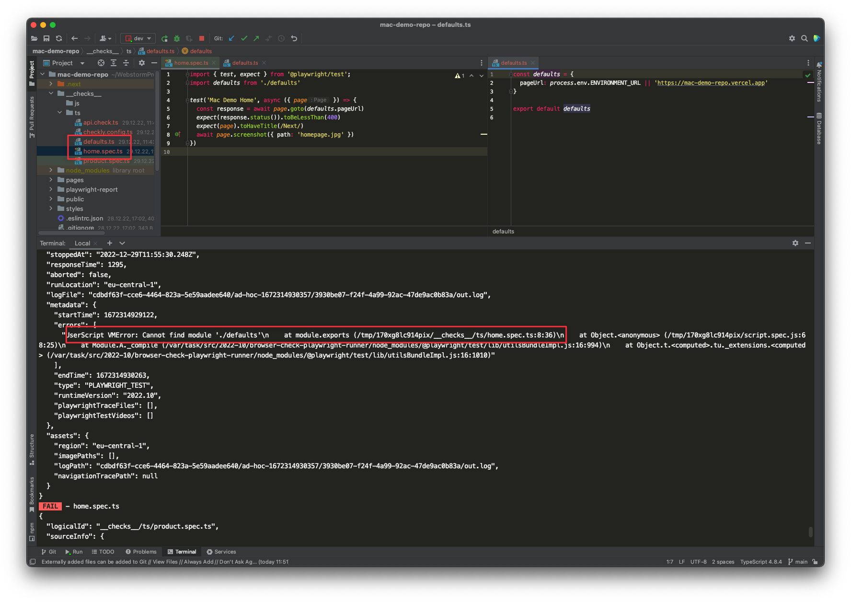
Task: Expand the playwright-report folder
Action: (x=51, y=189)
